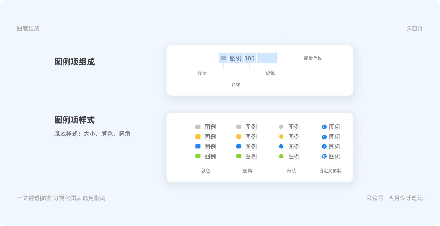The height and width of the screenshot is (226, 440).
Task: Click the empty blue unit box after 100
Action: [267, 58]
